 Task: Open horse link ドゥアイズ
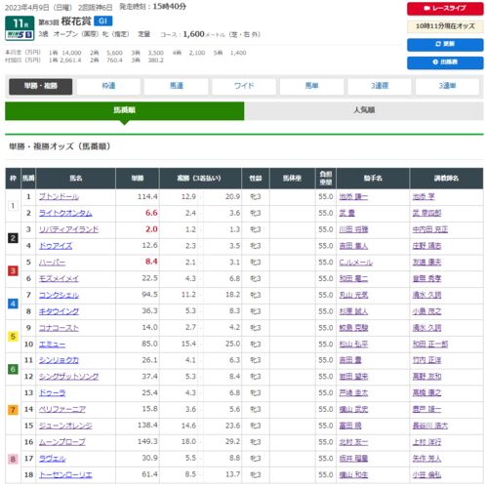pyautogui.click(x=56, y=246)
